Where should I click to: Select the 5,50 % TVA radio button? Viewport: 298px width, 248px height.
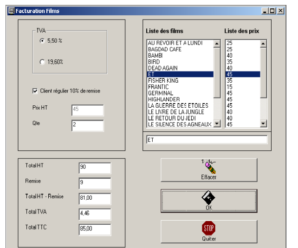pos(42,41)
